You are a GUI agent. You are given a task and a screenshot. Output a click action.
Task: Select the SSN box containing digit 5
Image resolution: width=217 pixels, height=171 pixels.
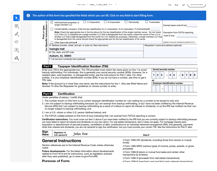click(174, 75)
